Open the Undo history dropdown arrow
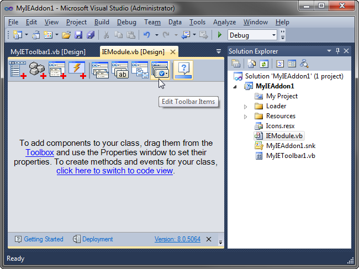 pos(157,35)
